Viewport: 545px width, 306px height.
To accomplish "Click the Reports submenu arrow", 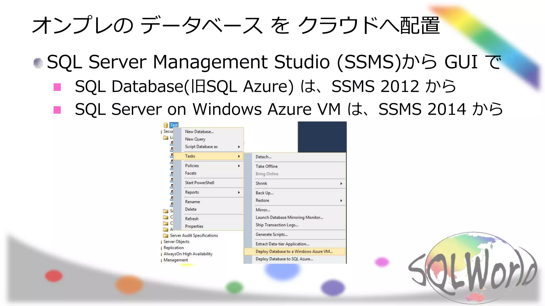I will [x=239, y=193].
